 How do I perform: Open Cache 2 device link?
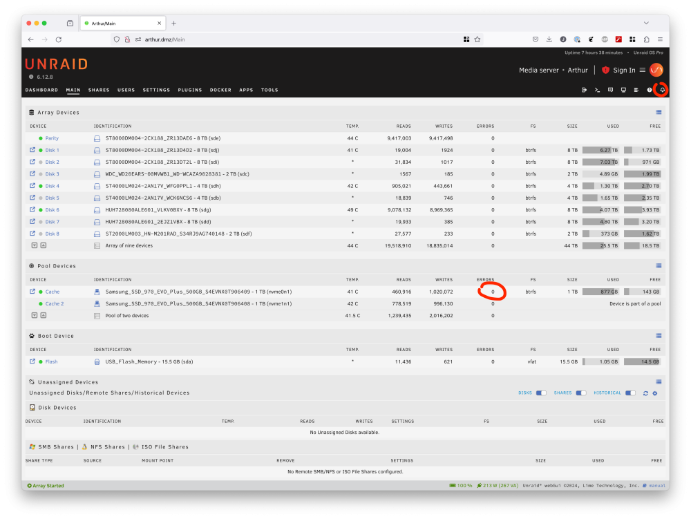coord(54,303)
